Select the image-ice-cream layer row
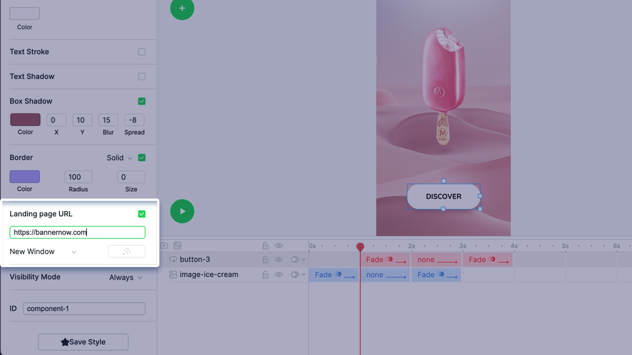Screen dimensions: 632x355 (x=209, y=274)
